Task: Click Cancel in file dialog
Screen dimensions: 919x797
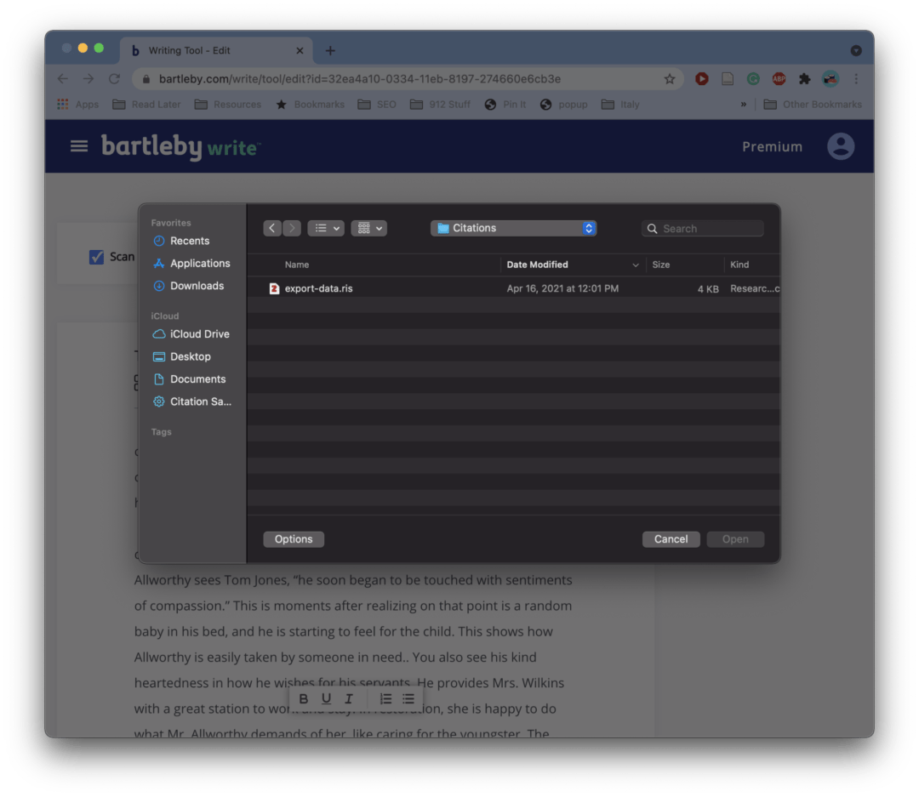Action: [x=671, y=539]
